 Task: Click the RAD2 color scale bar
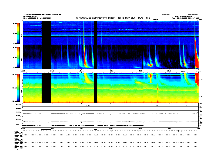coord(18,33)
